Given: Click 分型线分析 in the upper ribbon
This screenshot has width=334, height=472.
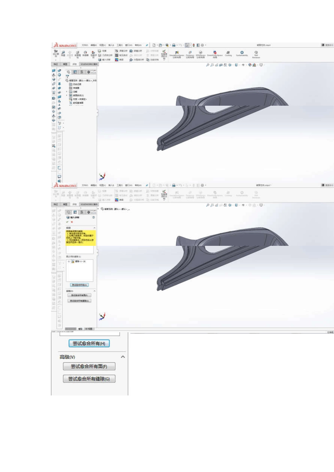Looking at the screenshot, I should [136, 60].
